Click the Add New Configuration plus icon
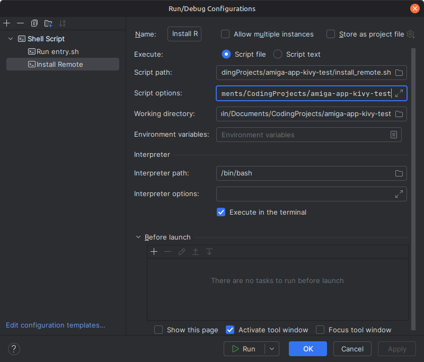This screenshot has height=362, width=424. [7, 23]
